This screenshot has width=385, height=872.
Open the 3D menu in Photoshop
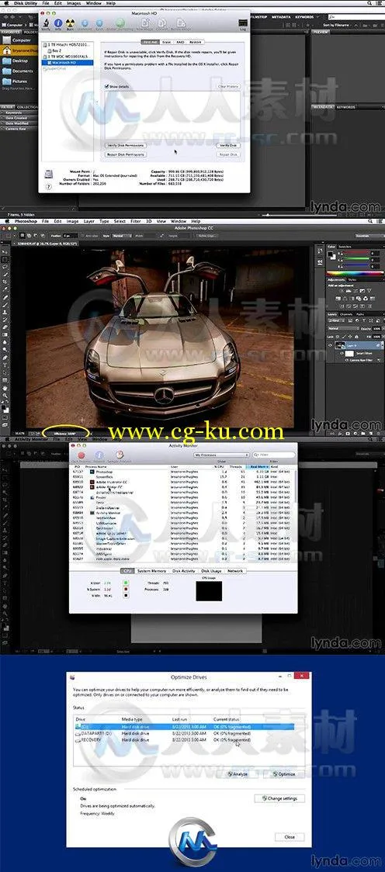tap(148, 221)
